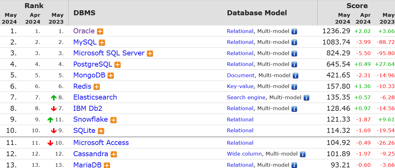Click the Relational model link in Oracle row
This screenshot has width=395, height=168.
240,31
